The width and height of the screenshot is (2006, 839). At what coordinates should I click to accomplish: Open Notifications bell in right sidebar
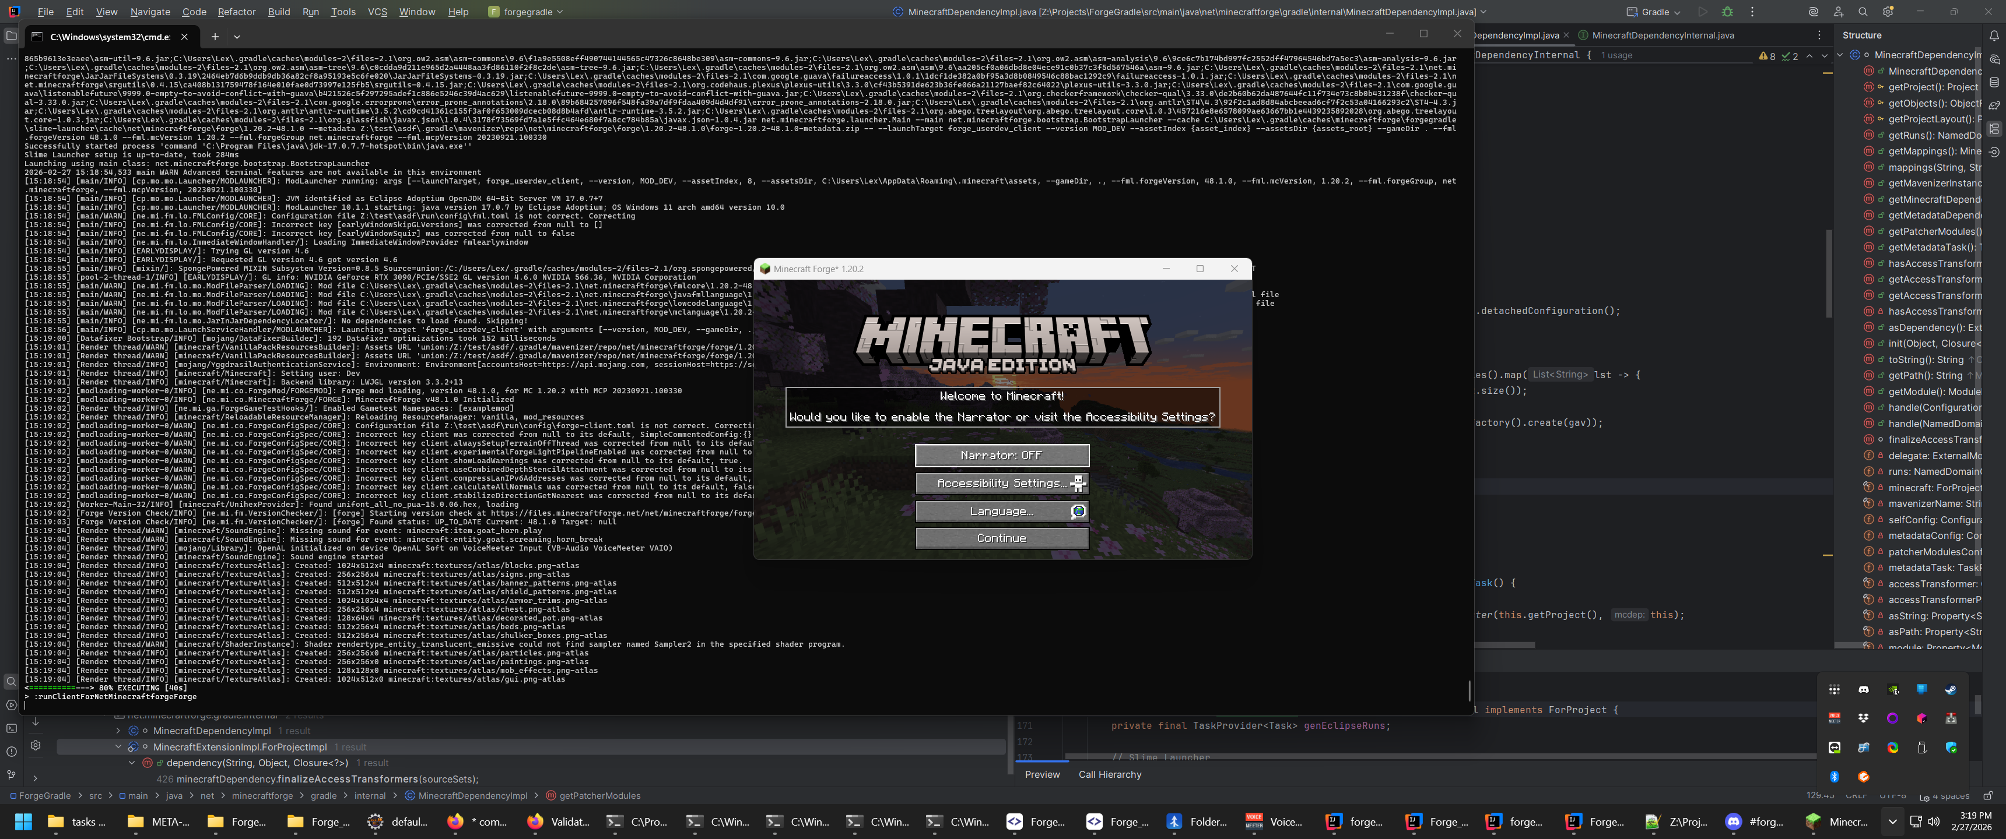point(1994,36)
